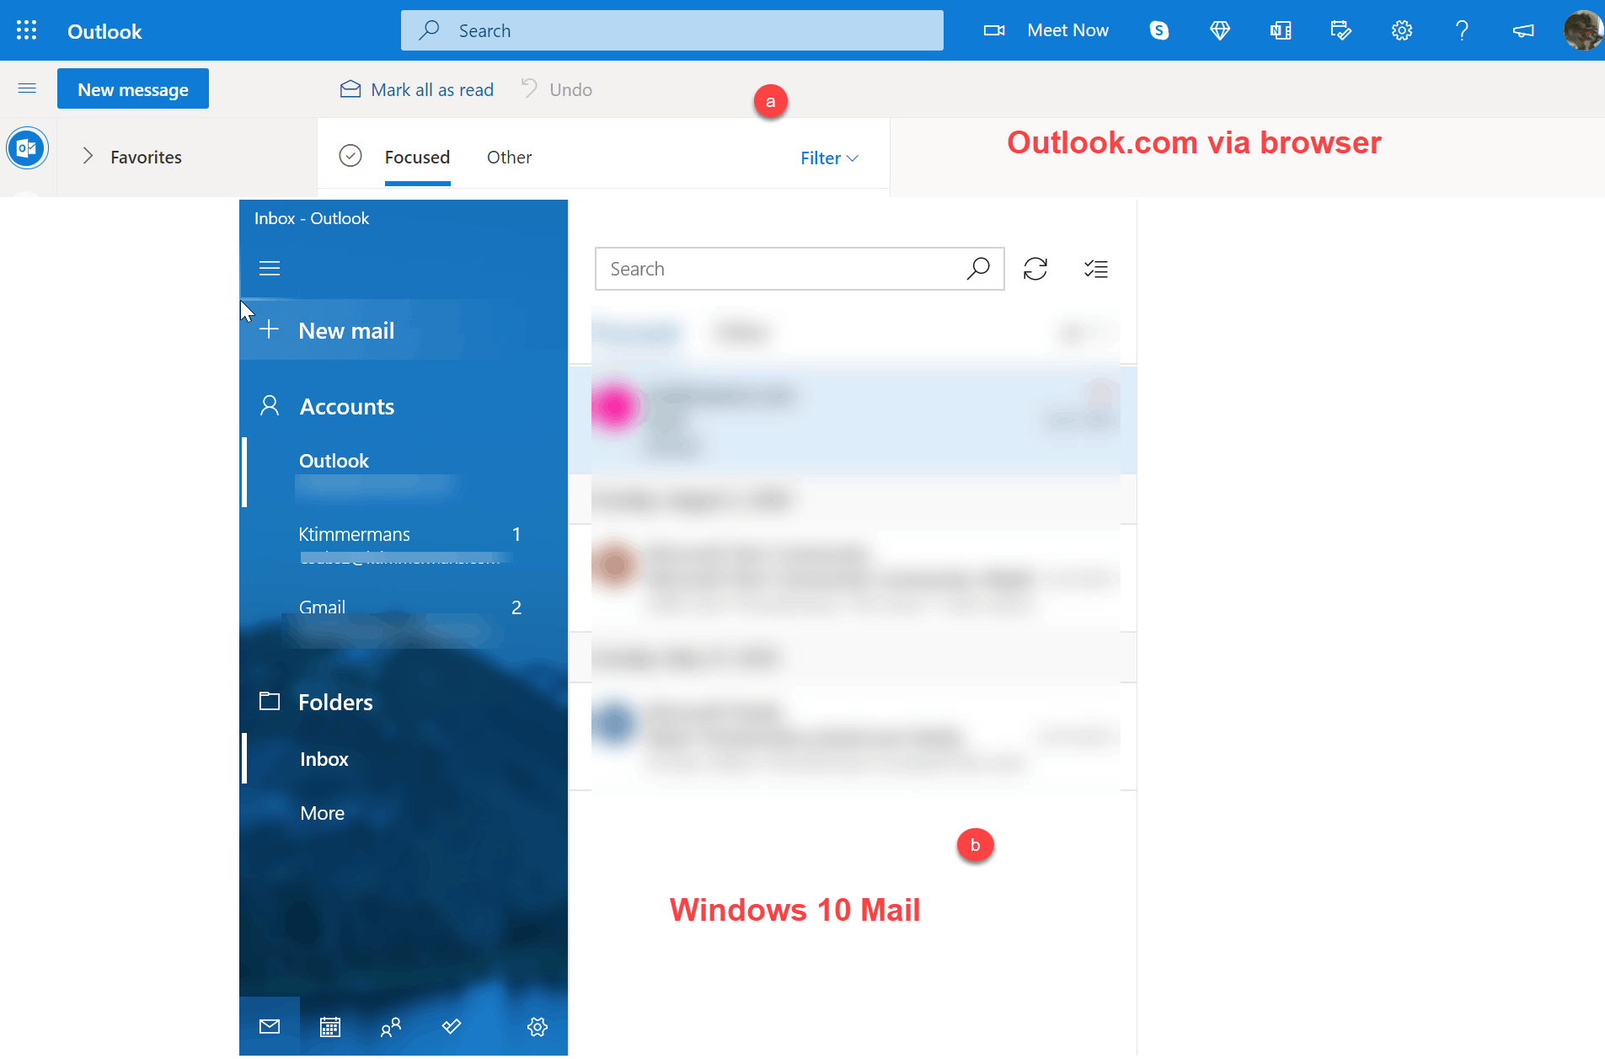This screenshot has width=1605, height=1059.
Task: Open the OneNote feed icon in the header
Action: tap(1281, 30)
